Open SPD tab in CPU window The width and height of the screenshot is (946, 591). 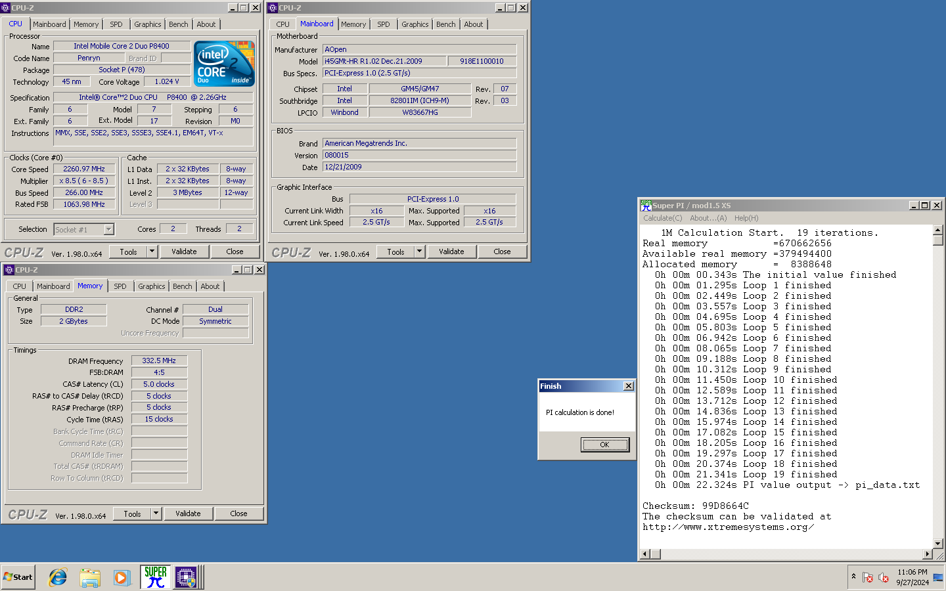116,24
